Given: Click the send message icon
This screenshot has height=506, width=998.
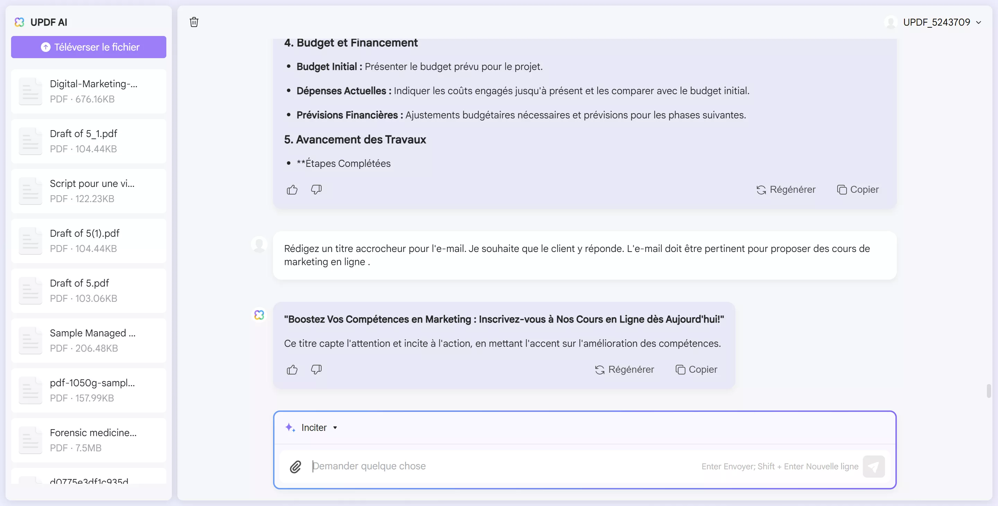Looking at the screenshot, I should click(x=874, y=467).
